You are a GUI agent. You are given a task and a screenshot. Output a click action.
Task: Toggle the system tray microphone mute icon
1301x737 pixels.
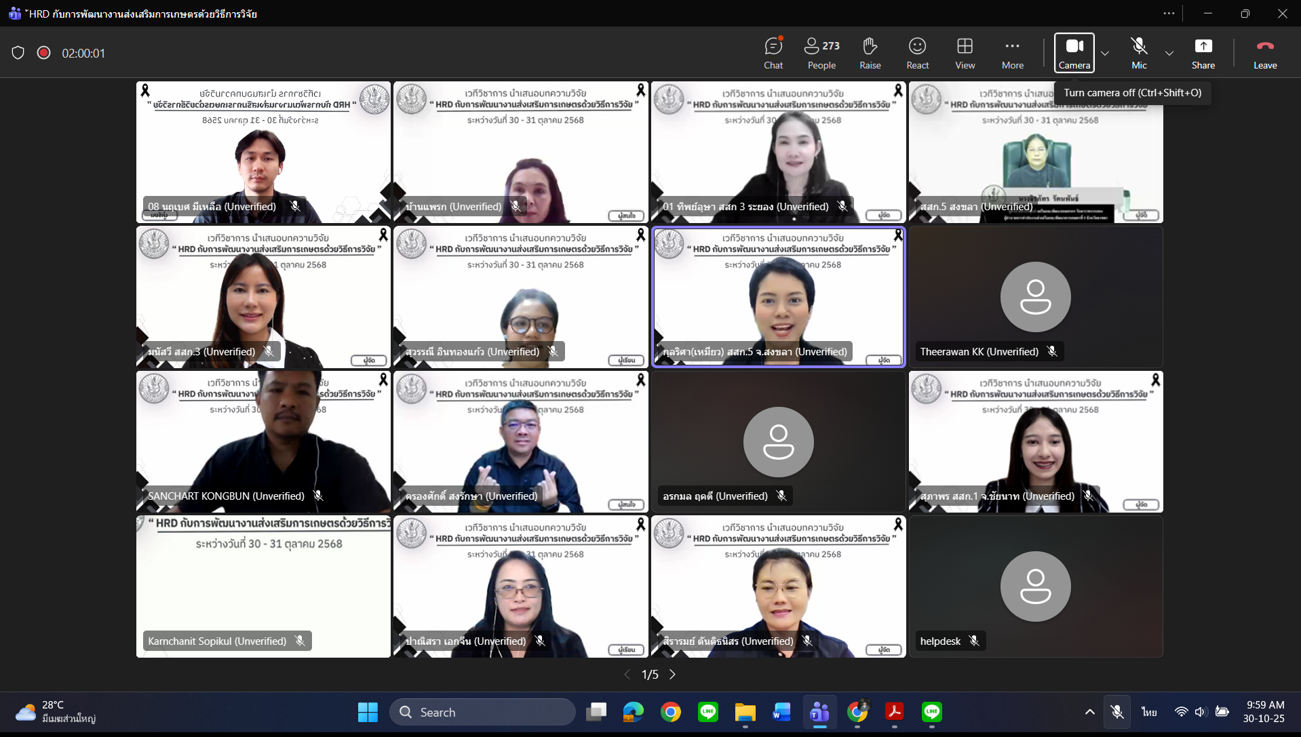coord(1116,712)
